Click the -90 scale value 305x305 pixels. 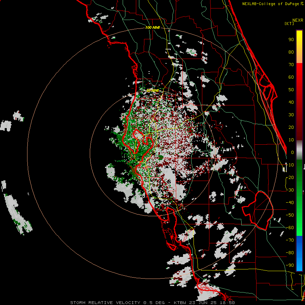coord(290,265)
